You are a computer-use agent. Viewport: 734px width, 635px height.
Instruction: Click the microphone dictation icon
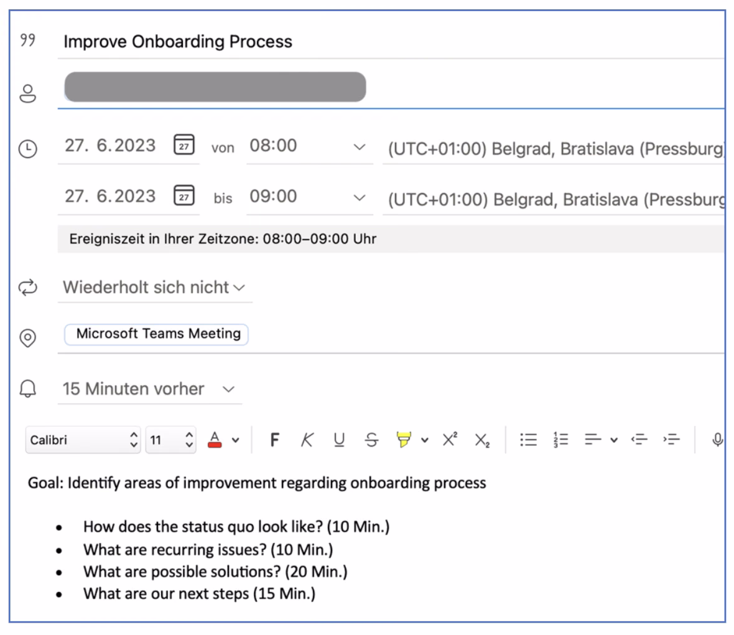point(717,440)
